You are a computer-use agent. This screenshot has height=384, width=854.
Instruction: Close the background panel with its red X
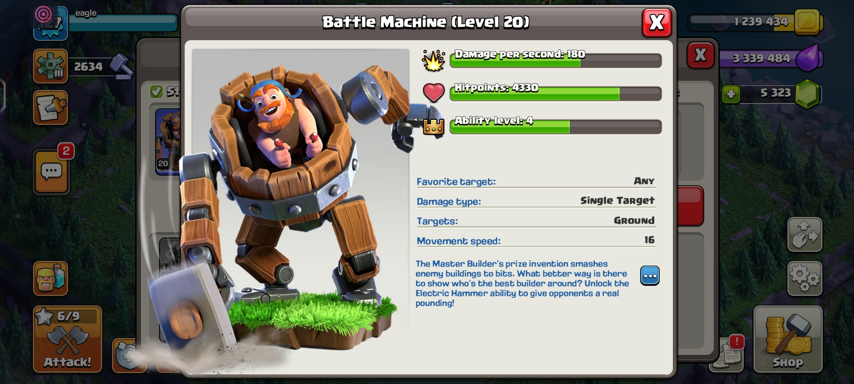tap(700, 55)
